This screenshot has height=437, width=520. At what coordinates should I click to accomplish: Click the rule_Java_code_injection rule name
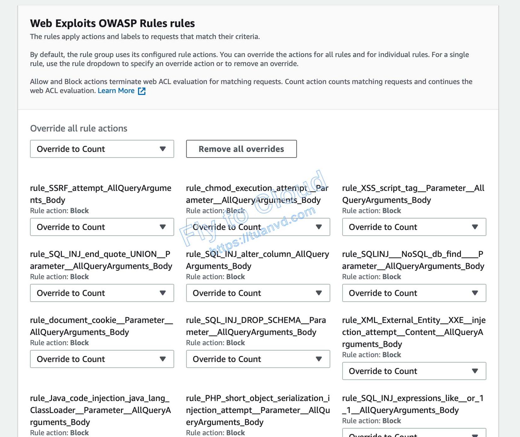(101, 410)
